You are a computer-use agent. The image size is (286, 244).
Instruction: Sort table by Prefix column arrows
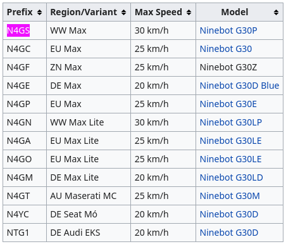pyautogui.click(x=39, y=13)
